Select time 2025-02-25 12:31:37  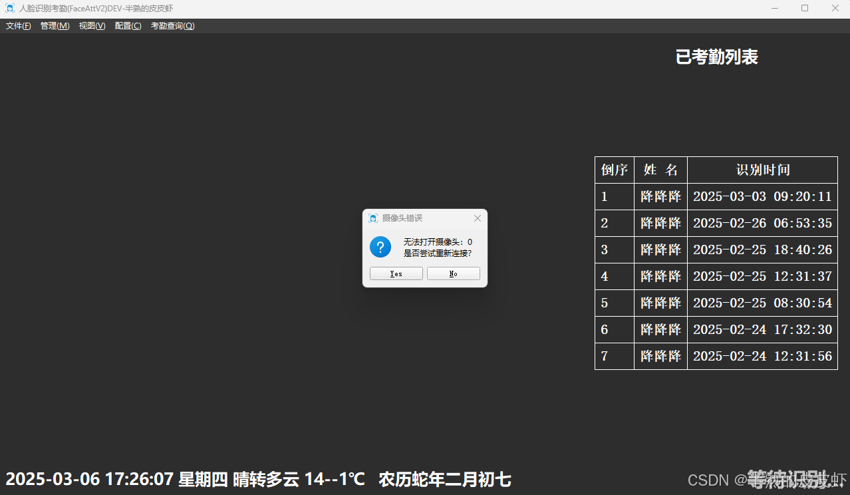pos(762,276)
